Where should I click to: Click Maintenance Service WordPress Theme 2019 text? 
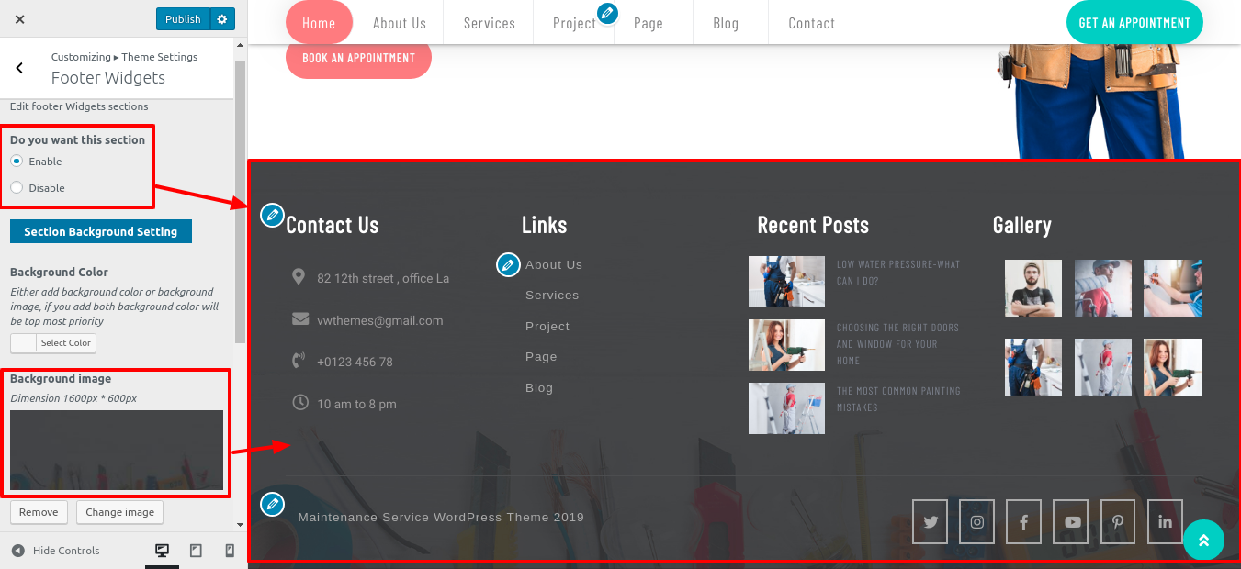coord(441,517)
